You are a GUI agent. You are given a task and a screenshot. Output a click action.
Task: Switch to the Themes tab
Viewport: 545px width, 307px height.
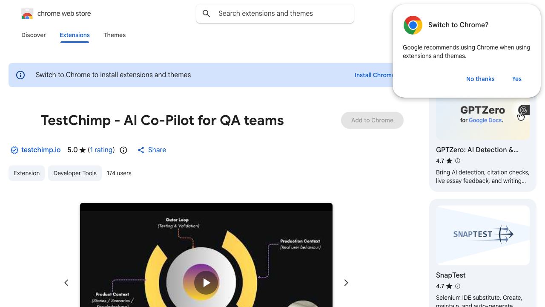point(115,35)
